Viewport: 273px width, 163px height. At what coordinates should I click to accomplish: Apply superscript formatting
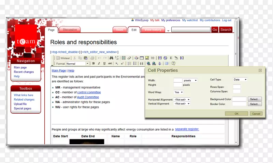pyautogui.click(x=122, y=64)
